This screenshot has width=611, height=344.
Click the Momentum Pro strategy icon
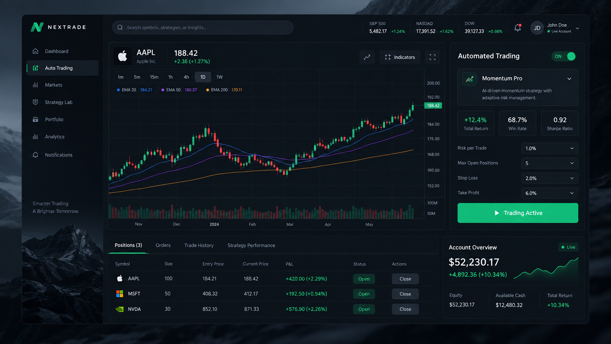469,79
